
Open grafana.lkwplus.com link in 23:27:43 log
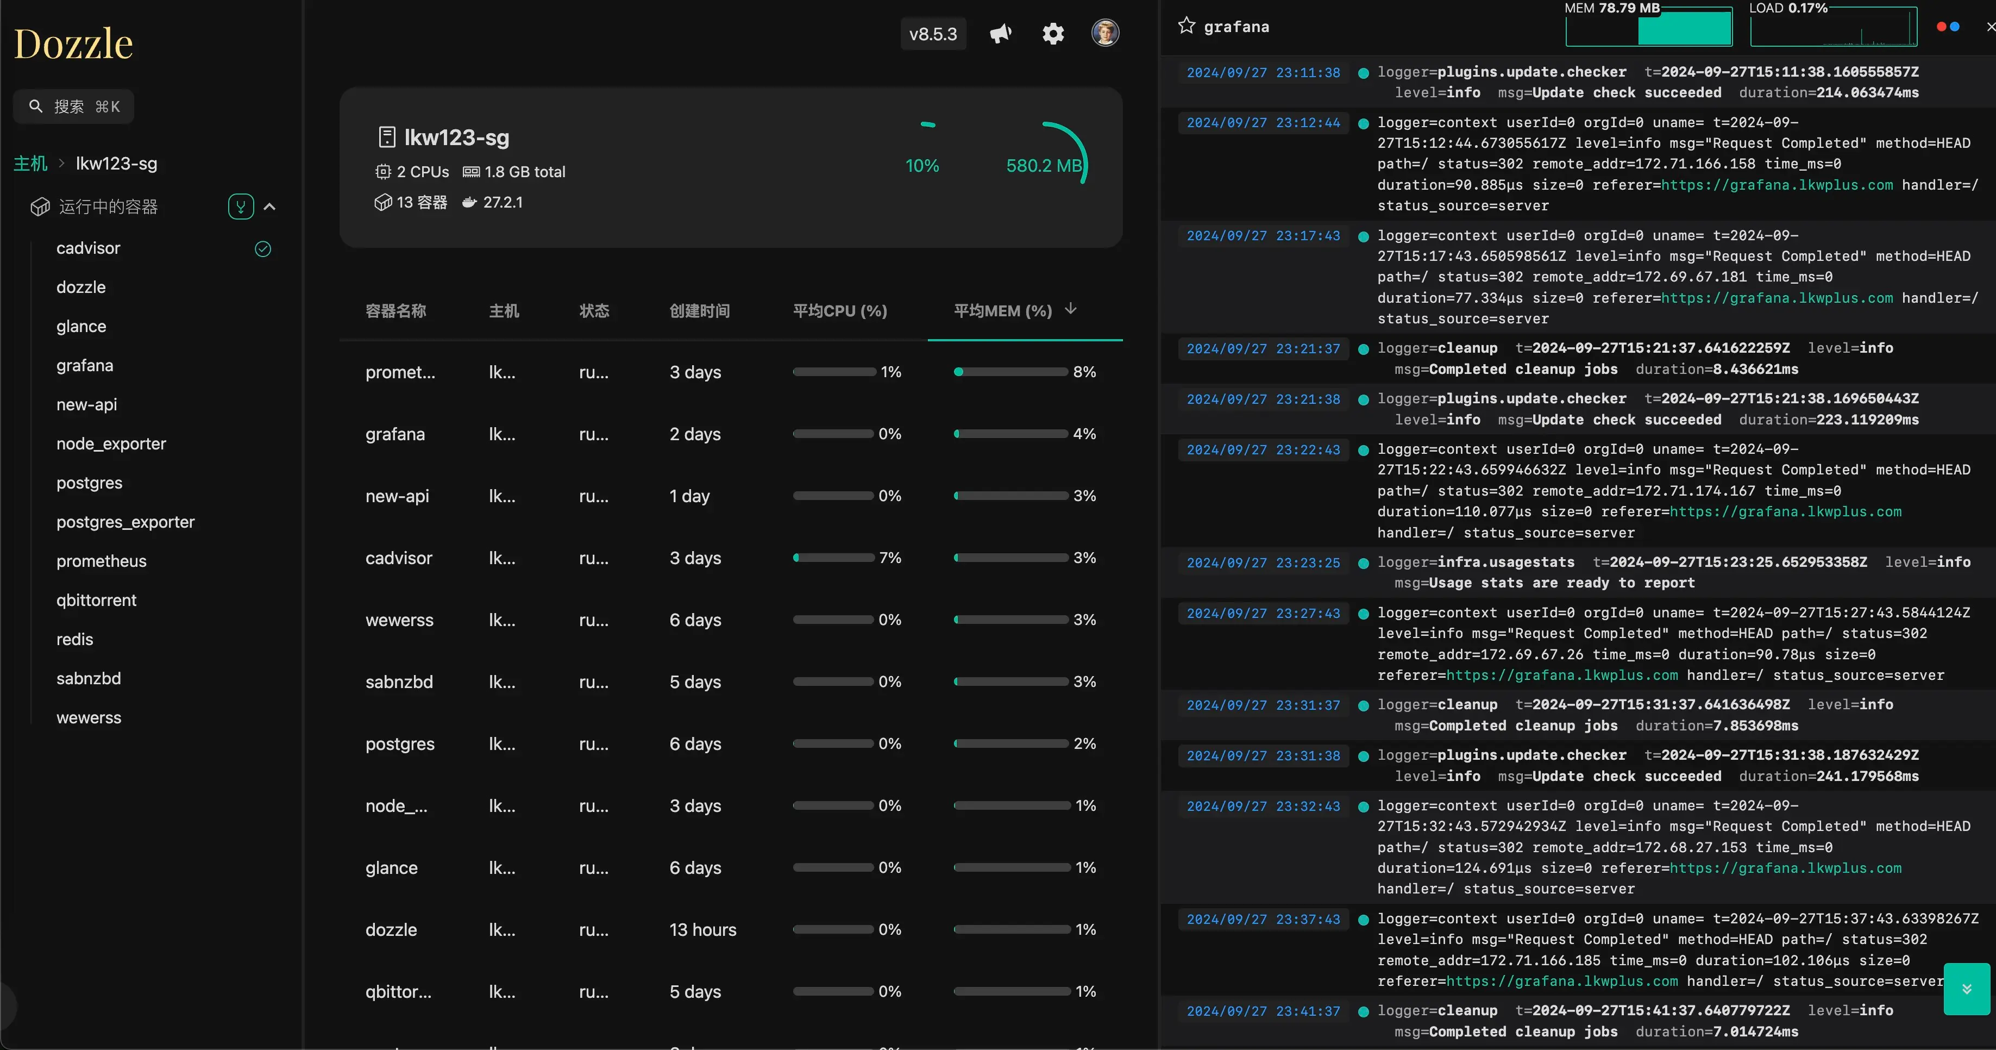pos(1562,676)
